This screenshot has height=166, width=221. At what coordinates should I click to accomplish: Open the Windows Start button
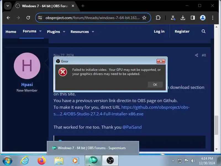point(7,161)
